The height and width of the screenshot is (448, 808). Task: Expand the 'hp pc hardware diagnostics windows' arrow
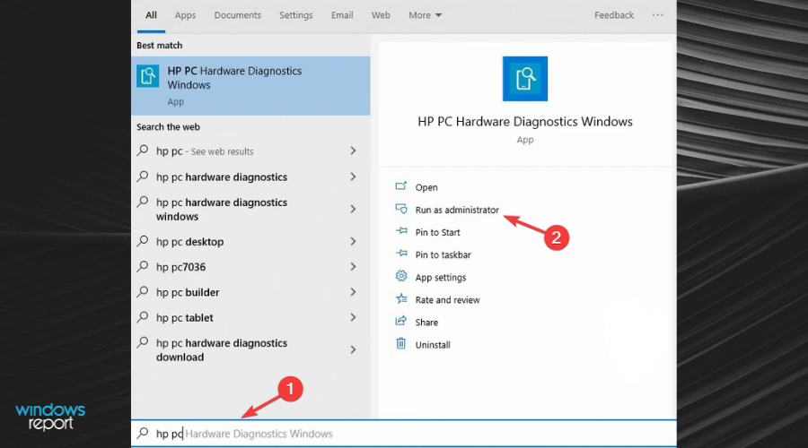coord(353,209)
